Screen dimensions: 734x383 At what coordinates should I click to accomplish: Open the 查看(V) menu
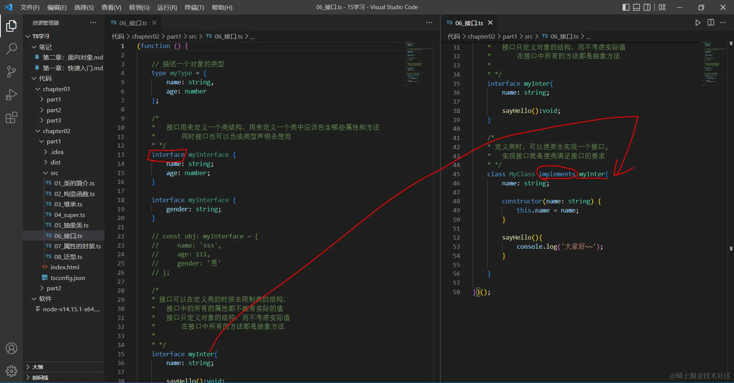coord(111,7)
